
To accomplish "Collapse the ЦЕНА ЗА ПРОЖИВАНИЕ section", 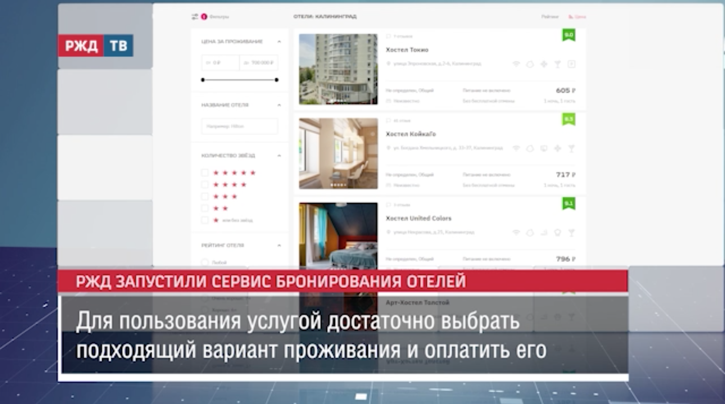I will [x=279, y=42].
